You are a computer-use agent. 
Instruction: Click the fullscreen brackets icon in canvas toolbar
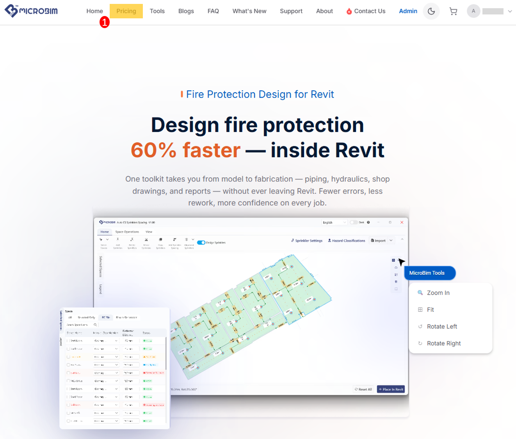(x=396, y=289)
